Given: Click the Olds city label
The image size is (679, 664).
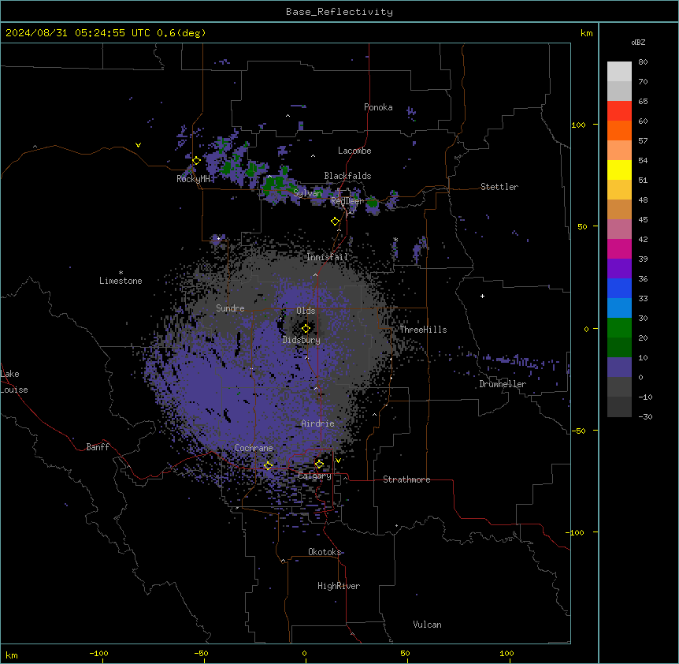Looking at the screenshot, I should click(306, 311).
